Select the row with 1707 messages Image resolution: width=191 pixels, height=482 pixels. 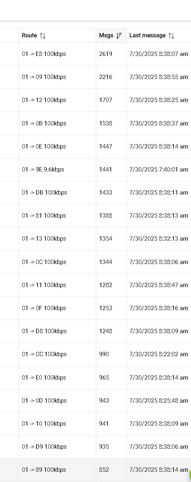coord(95,100)
